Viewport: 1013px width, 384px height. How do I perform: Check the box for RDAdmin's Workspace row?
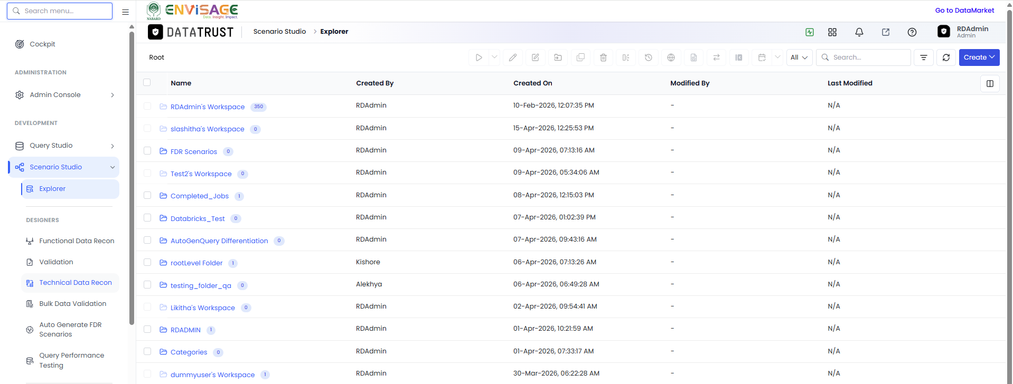pos(147,106)
